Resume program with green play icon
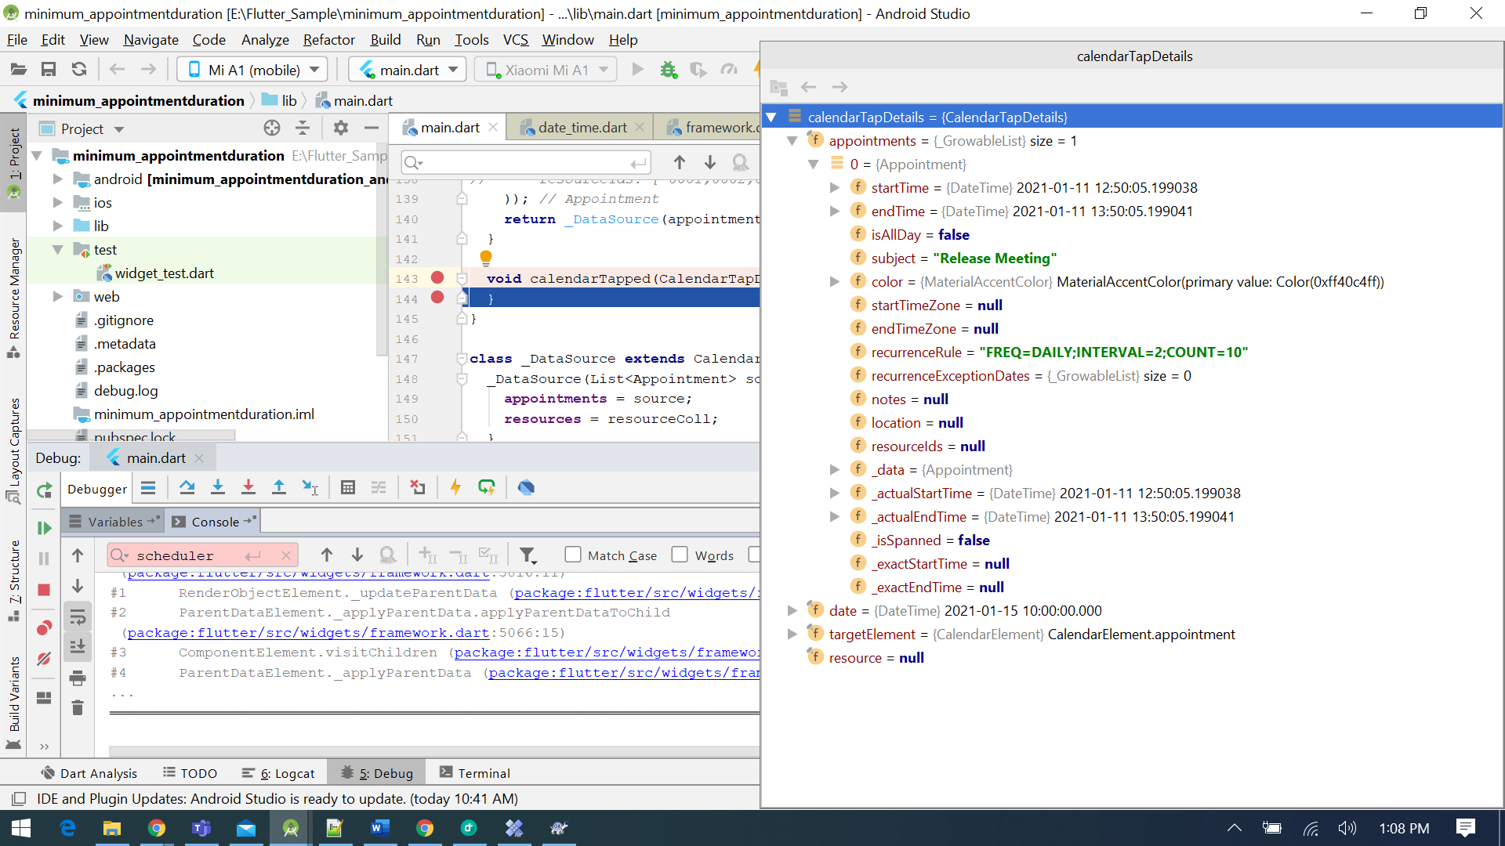 click(44, 528)
